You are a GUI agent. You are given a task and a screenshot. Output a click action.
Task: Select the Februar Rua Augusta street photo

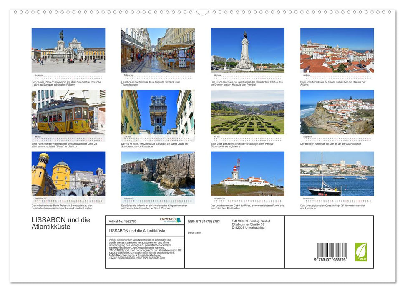[x=158, y=50]
